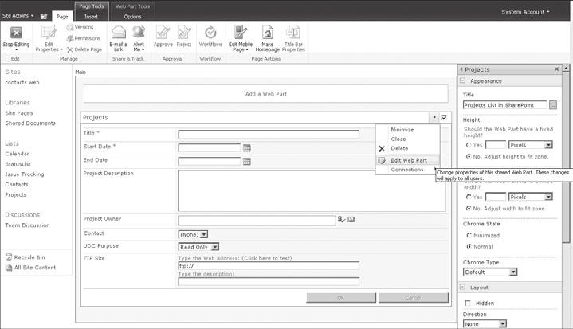Open the UDC Purpose Read Only dropdown

(x=198, y=247)
